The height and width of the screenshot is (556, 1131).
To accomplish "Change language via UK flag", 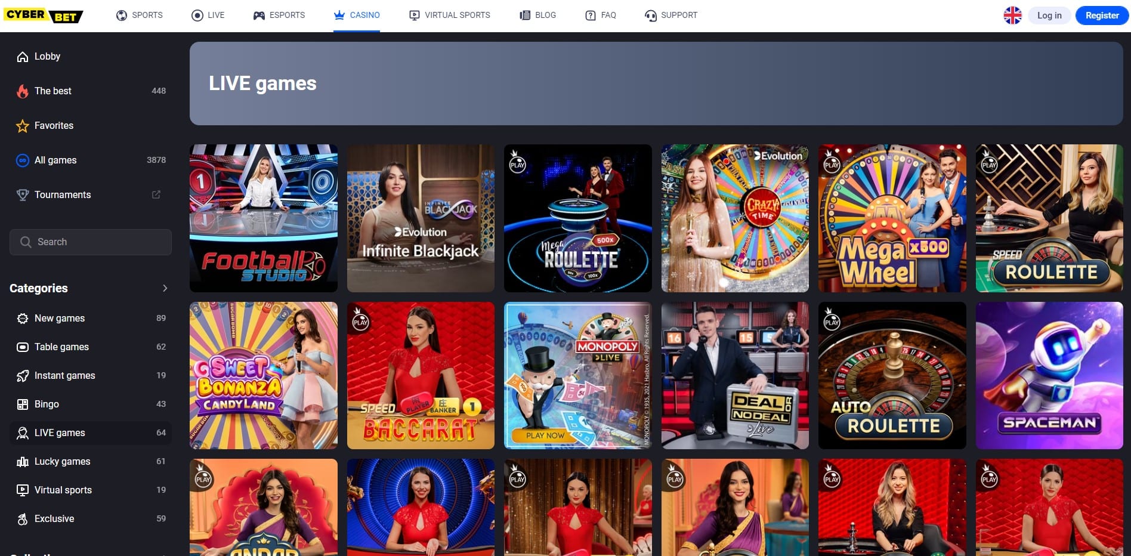I will 1013,16.
